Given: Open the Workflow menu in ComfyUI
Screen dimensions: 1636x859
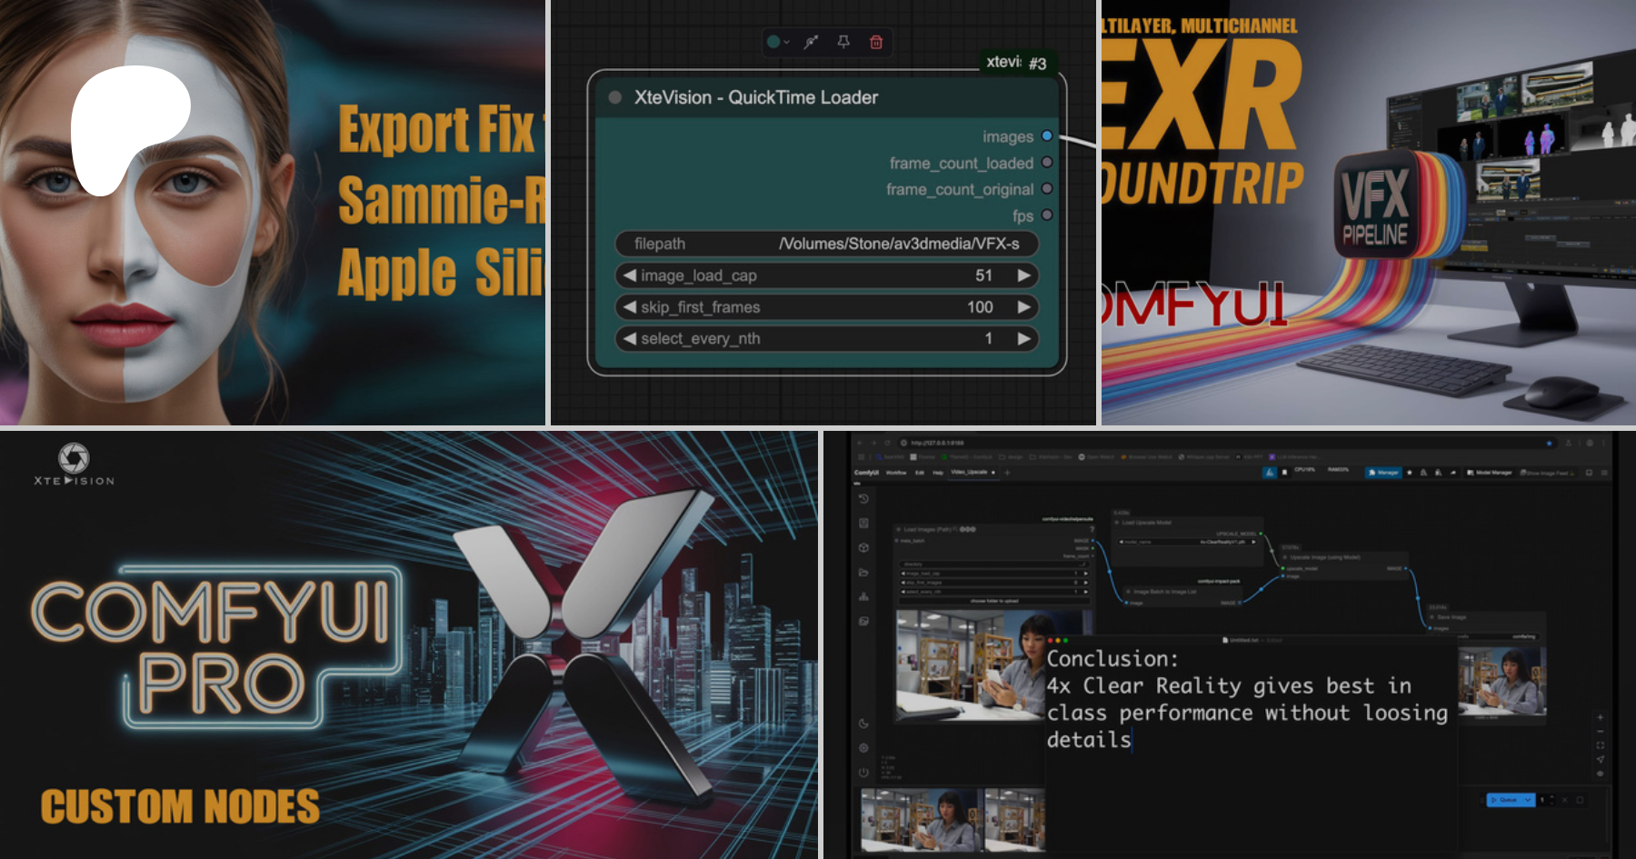Looking at the screenshot, I should click(x=896, y=473).
